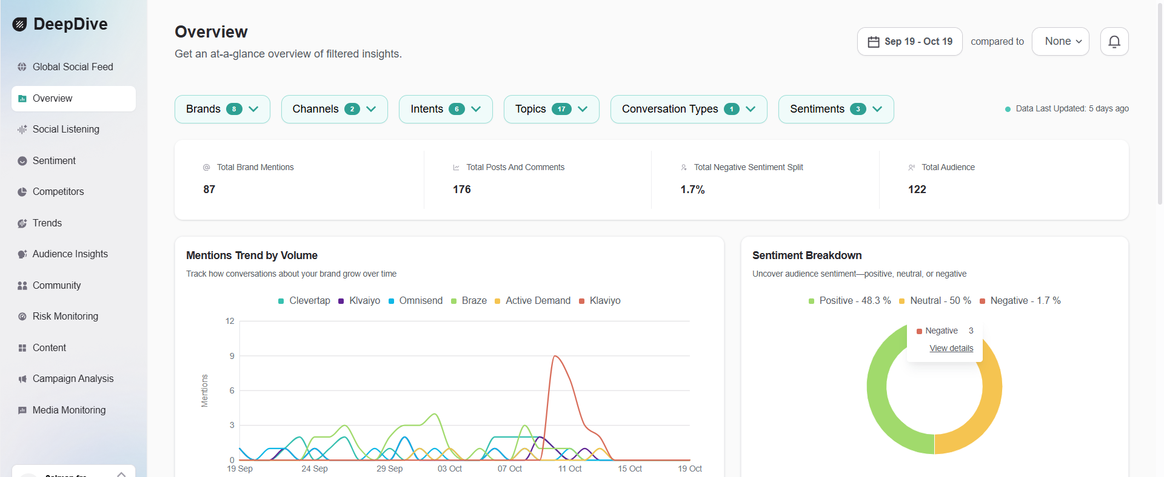Viewport: 1164px width, 477px height.
Task: Click the Sentiment smiley icon
Action: pyautogui.click(x=22, y=160)
